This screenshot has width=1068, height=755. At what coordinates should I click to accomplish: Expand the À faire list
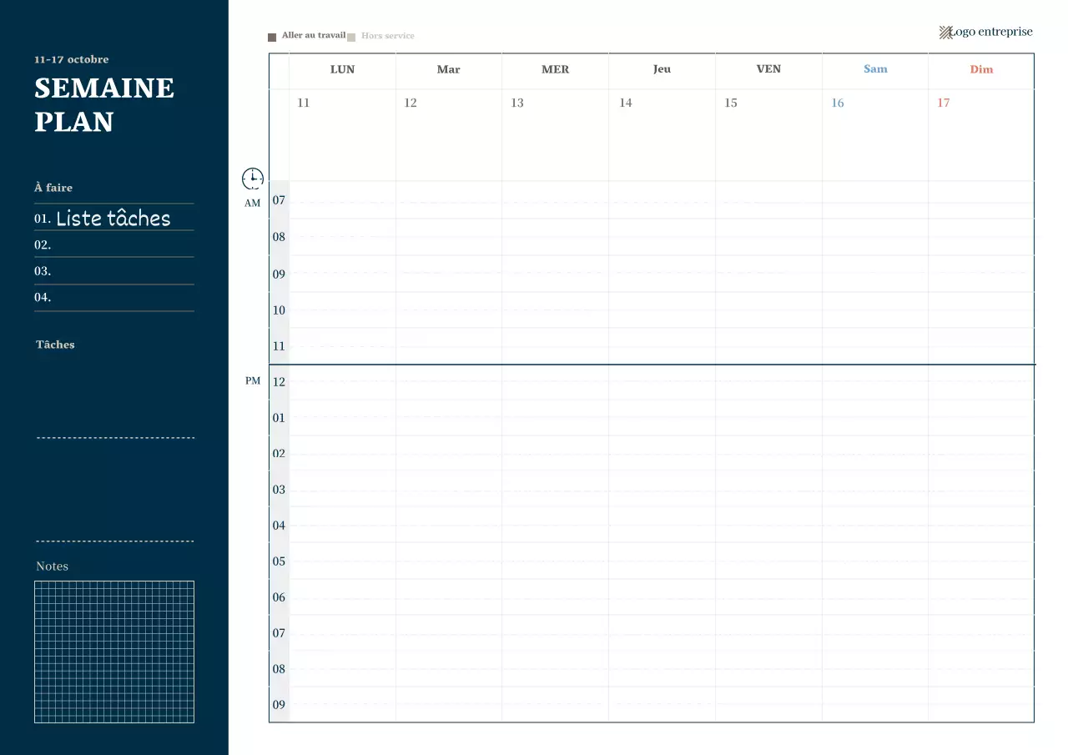click(53, 188)
